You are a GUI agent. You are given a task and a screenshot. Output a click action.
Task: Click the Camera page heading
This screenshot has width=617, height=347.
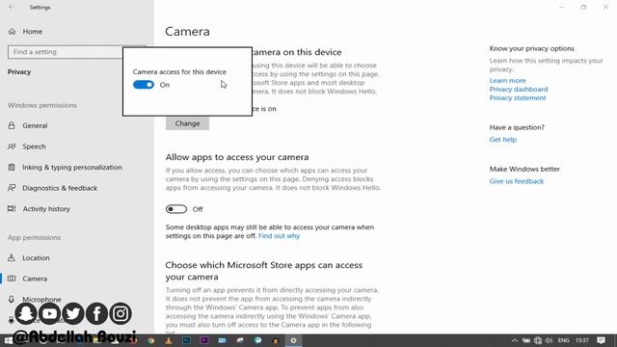(187, 32)
